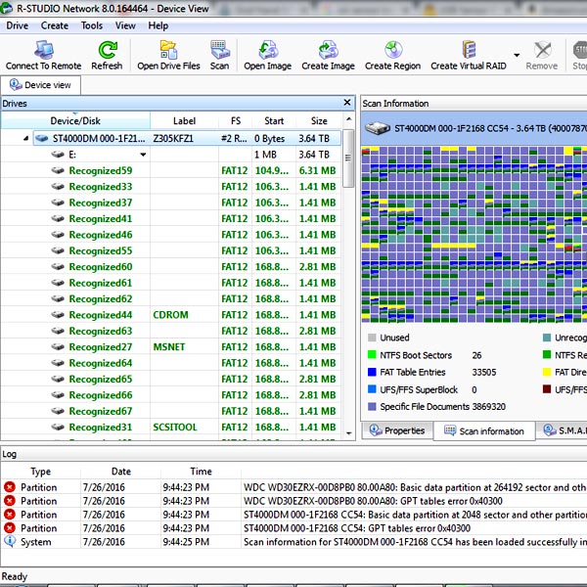Open the View menu
The image size is (587, 587).
pyautogui.click(x=125, y=25)
